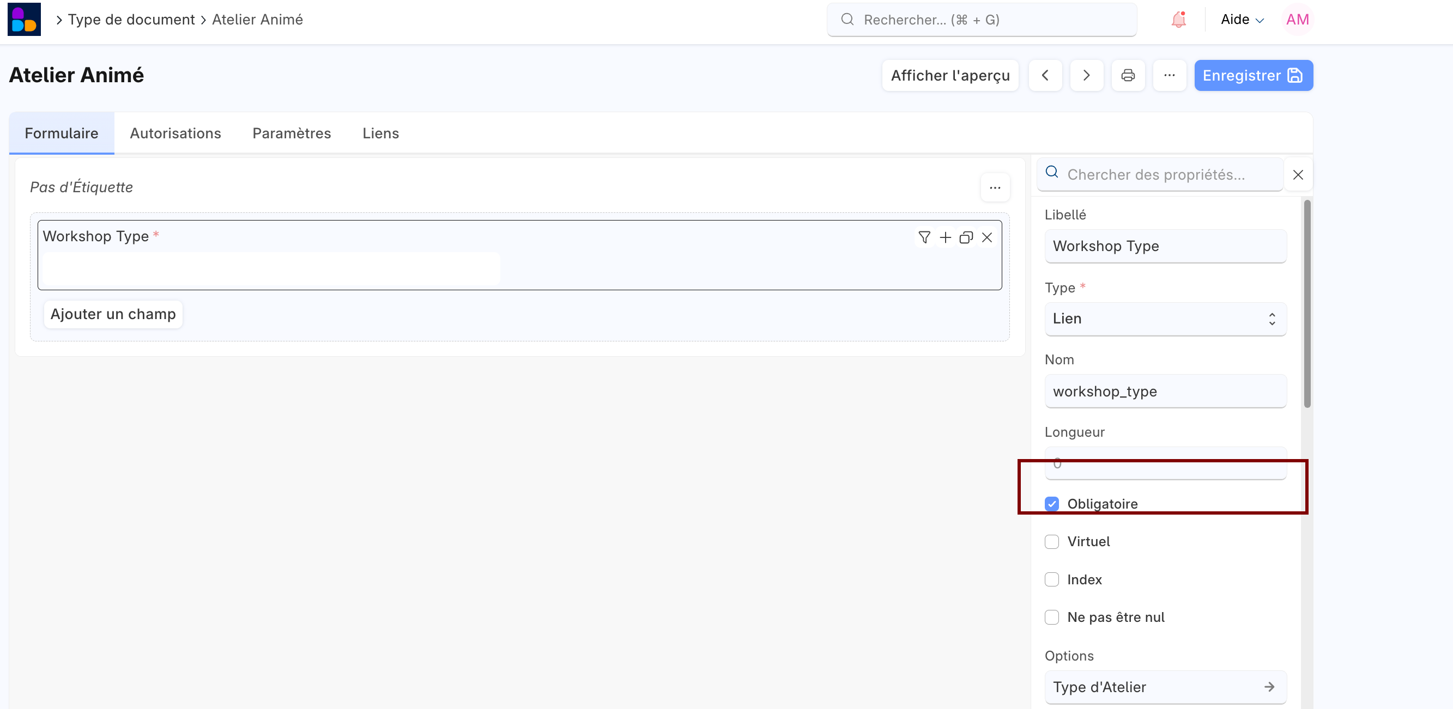Click the Workshop Type field label
The height and width of the screenshot is (709, 1453).
click(x=95, y=236)
